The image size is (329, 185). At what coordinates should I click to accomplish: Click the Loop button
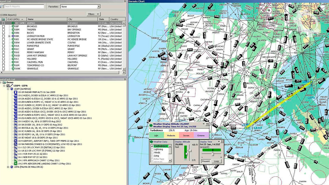pos(216,161)
